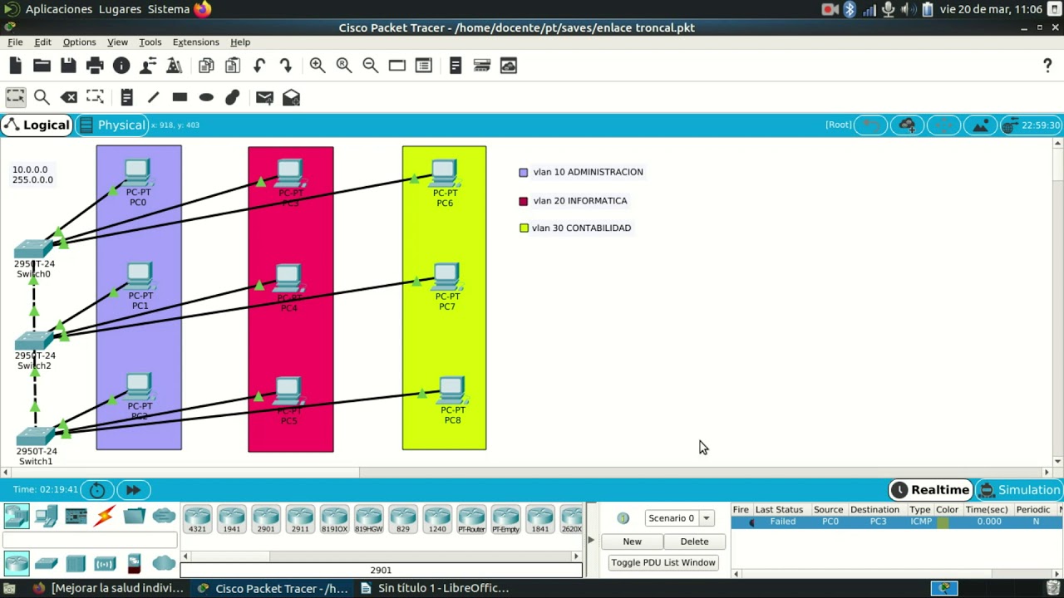Reset zoom with the R magnifier

[x=344, y=66]
